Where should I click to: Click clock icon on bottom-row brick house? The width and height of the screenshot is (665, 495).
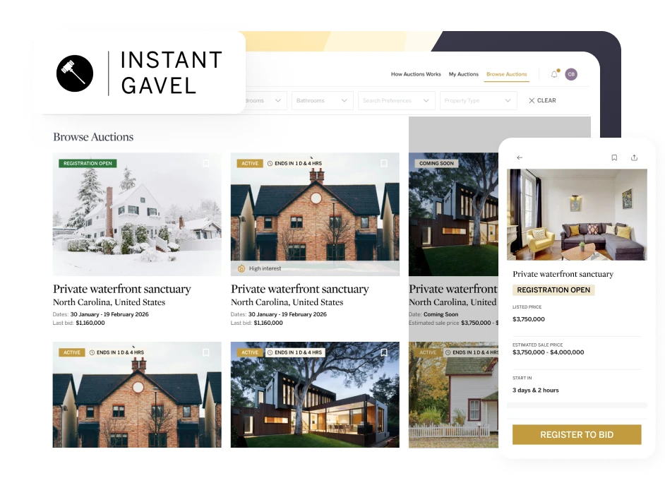point(92,352)
